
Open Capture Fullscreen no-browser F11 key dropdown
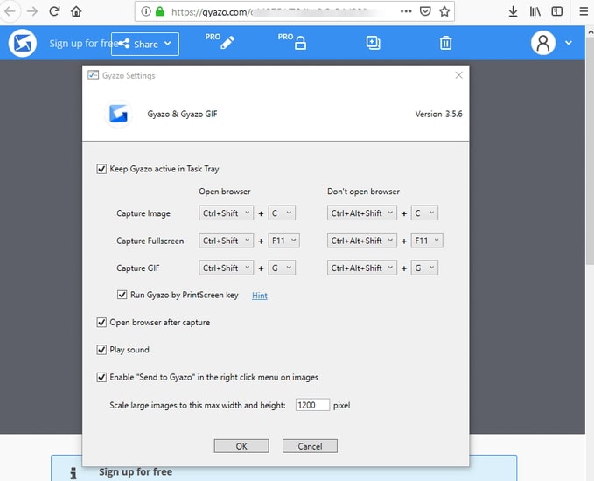pos(427,240)
